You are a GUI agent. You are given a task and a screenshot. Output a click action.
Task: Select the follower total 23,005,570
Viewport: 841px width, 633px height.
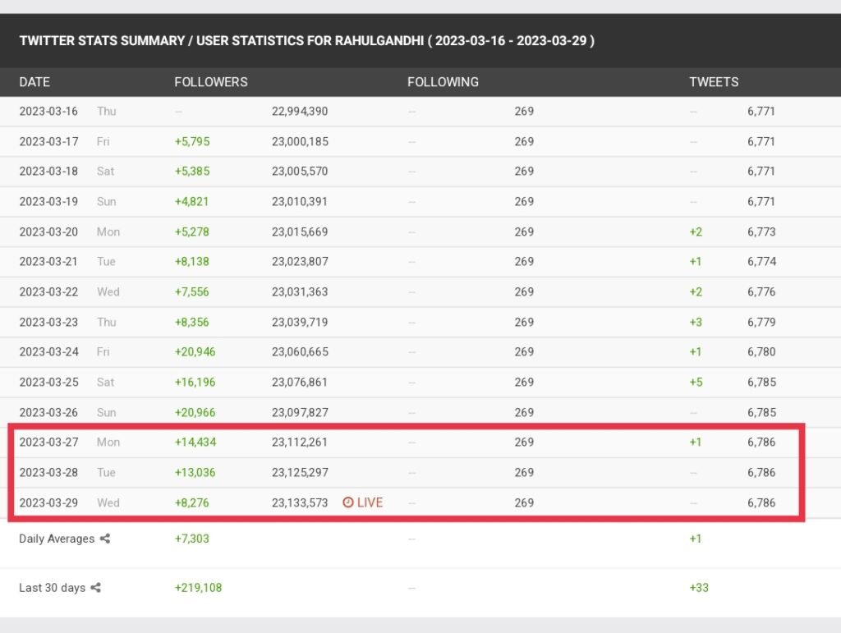300,172
